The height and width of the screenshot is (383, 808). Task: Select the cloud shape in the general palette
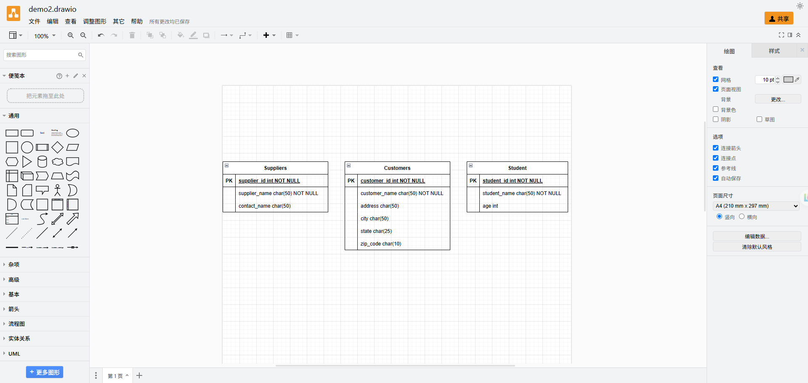(x=58, y=162)
